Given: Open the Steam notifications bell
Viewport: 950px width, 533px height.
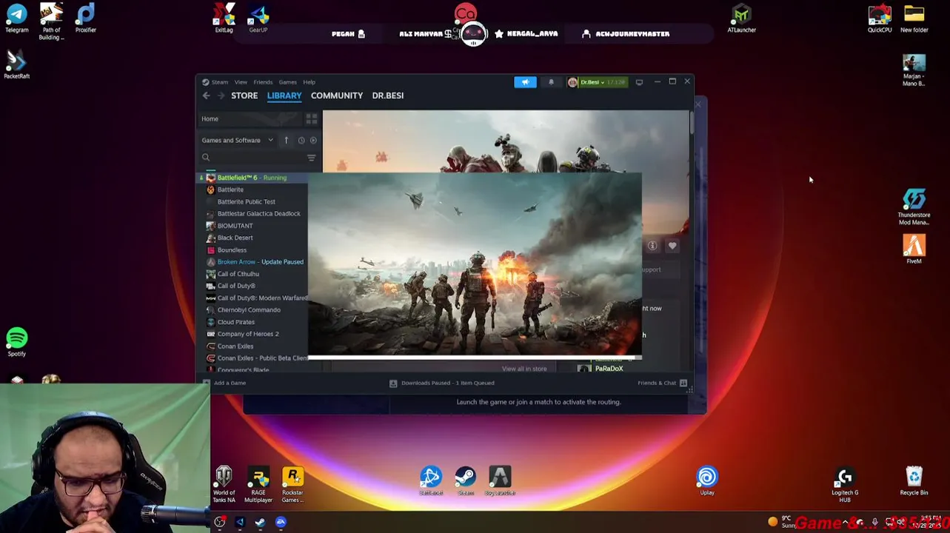Looking at the screenshot, I should coord(551,82).
